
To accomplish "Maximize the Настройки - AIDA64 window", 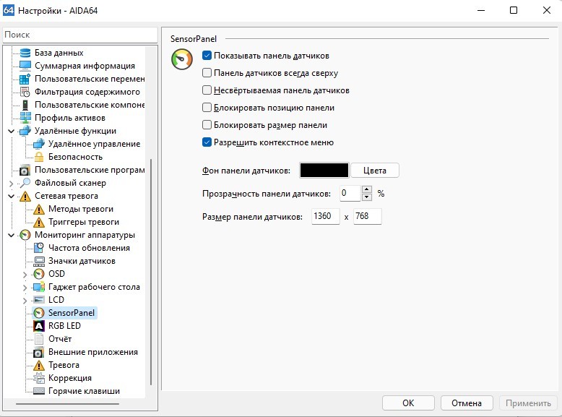I will pos(514,10).
